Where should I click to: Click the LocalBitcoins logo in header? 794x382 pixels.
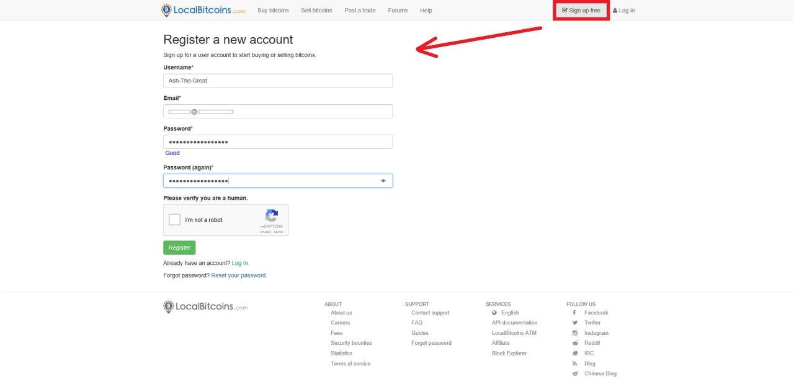click(203, 10)
